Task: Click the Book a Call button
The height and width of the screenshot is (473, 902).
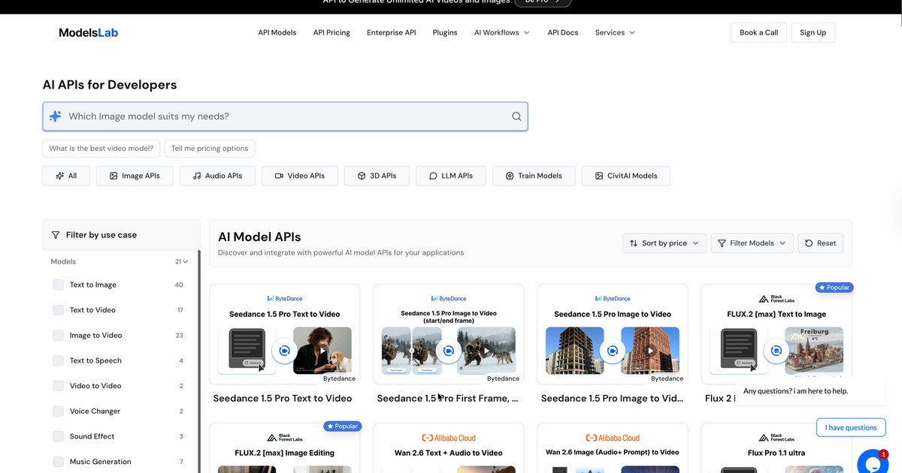Action: coord(758,32)
